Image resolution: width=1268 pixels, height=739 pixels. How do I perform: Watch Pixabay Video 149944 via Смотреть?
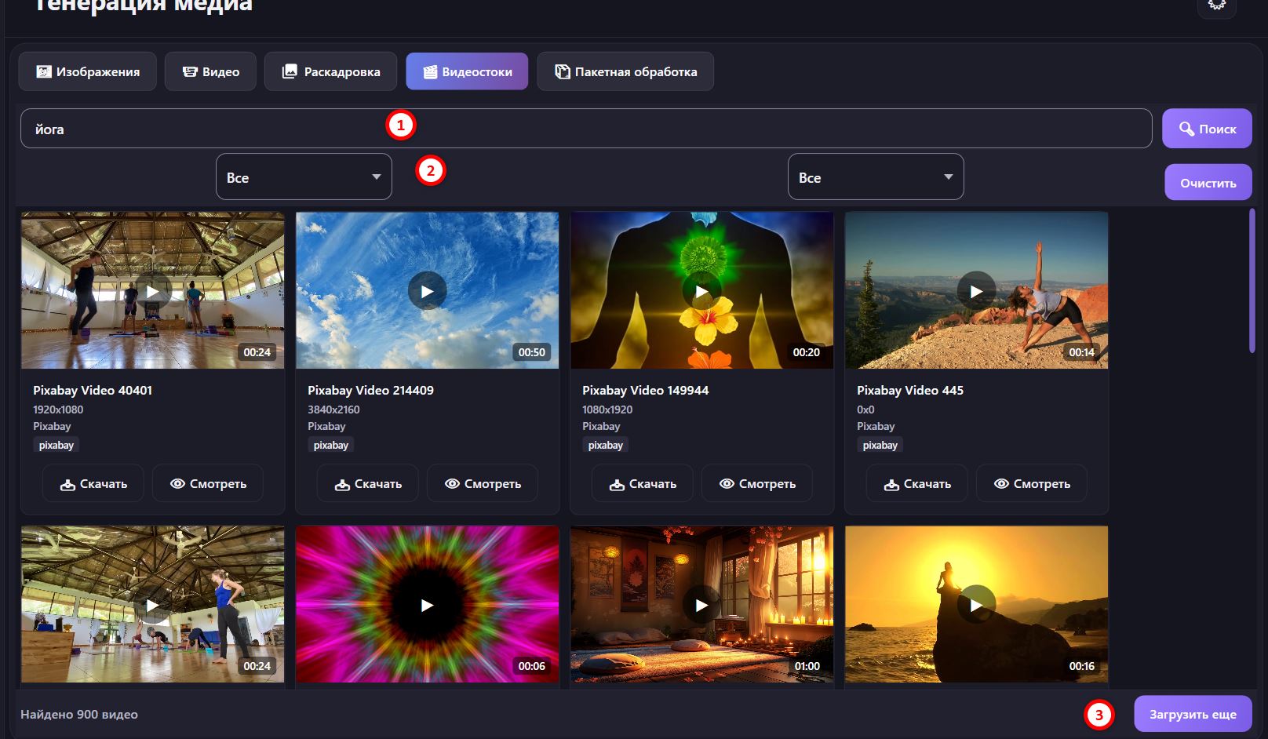[x=757, y=483]
